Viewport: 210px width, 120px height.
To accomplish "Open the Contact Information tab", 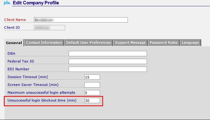I will (x=44, y=42).
